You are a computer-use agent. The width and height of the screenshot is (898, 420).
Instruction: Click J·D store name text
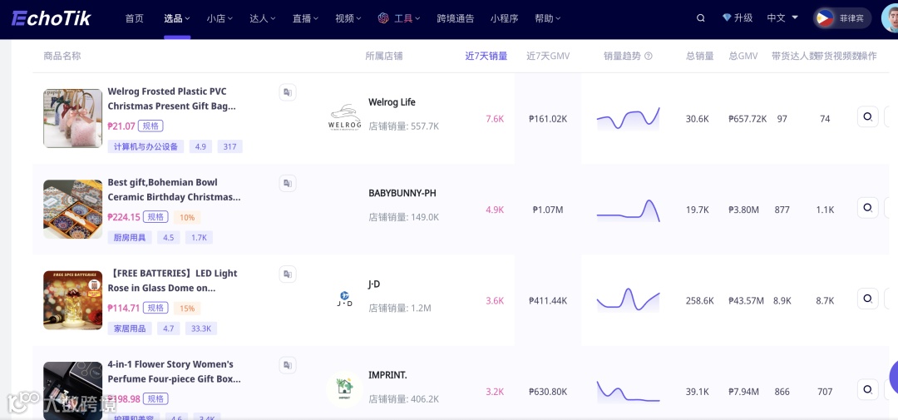(x=374, y=284)
